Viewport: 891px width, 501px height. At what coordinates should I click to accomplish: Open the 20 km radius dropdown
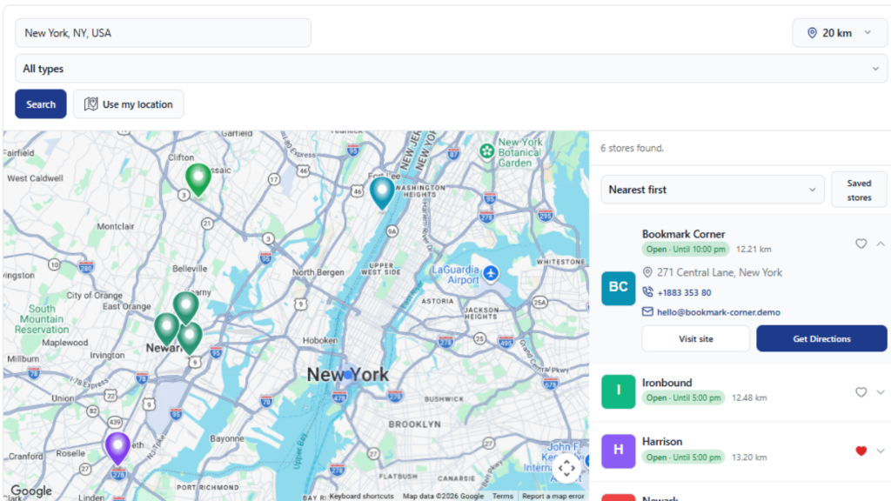840,33
